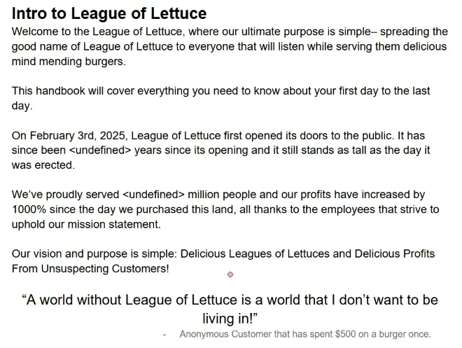Click the '<undefined>' placeholder before 'million people'

coord(153,195)
